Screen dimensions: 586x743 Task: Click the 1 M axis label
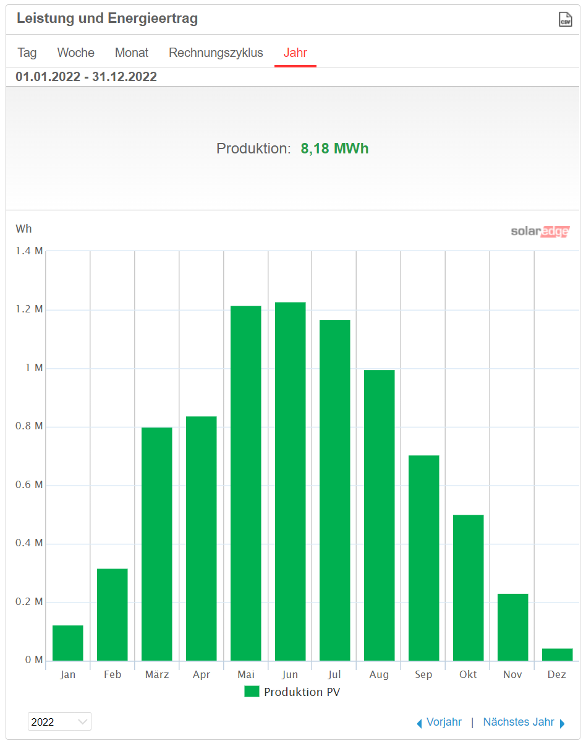pyautogui.click(x=35, y=368)
